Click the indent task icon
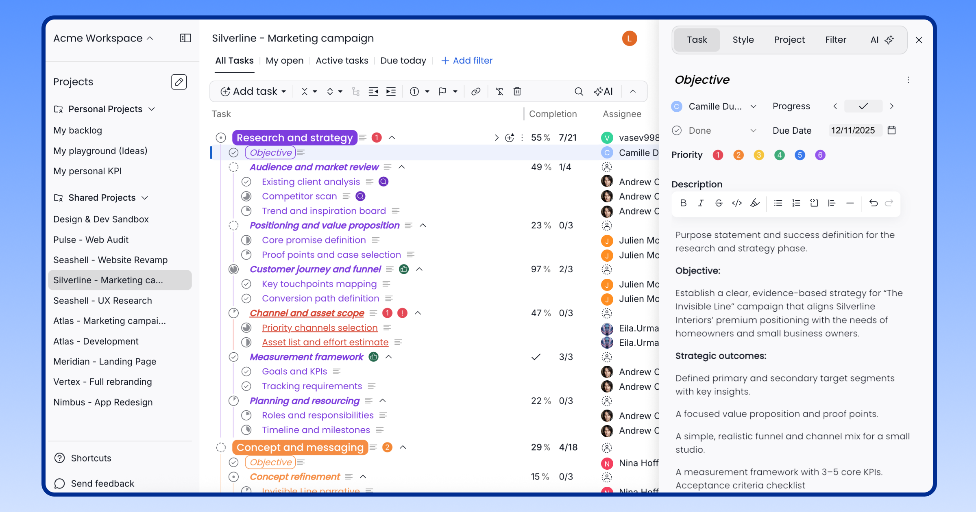This screenshot has width=976, height=512. (x=391, y=91)
